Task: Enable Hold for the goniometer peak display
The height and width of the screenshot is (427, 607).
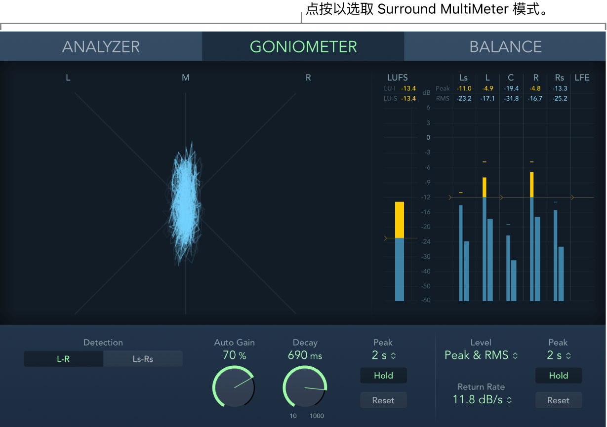Action: (383, 375)
